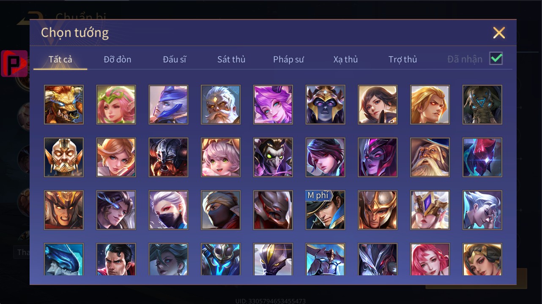Select the purple-haired girl hero portrait
Viewport: 542px width, 304px height.
273,105
